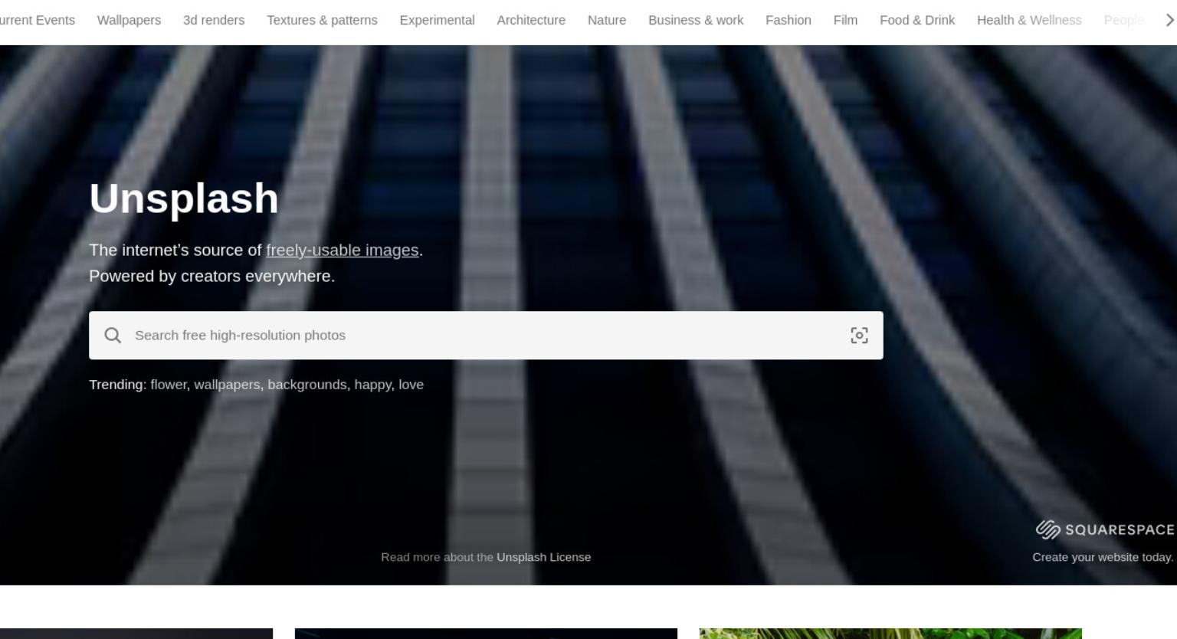Switch to the Wallpapers category

click(x=129, y=20)
